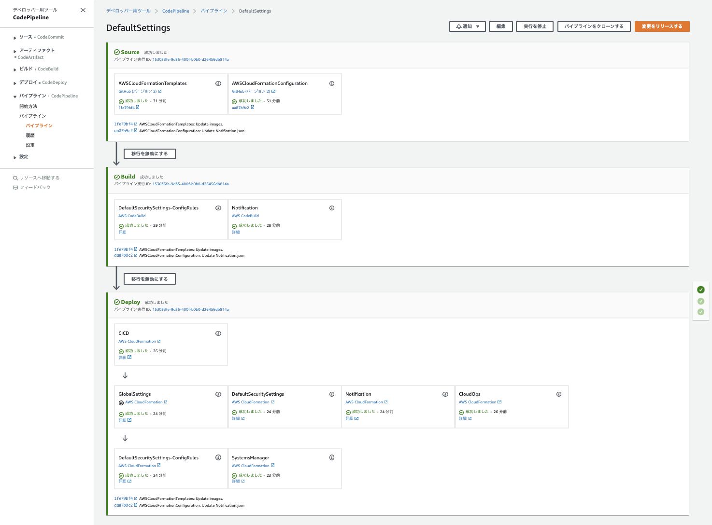Click the feedback icon beside フィードバック
This screenshot has width=712, height=525.
(x=15, y=188)
